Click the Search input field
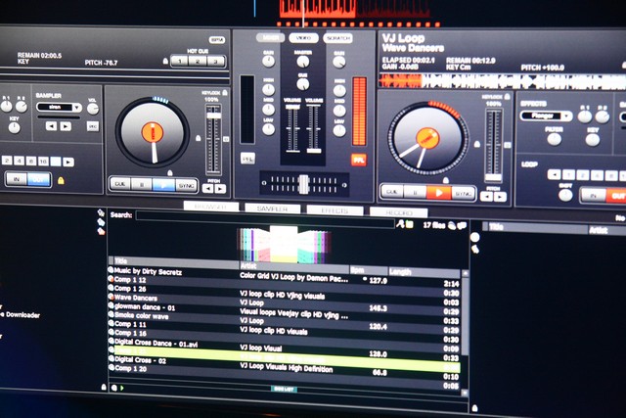Screen dimensions: 626x418 pos(265,219)
